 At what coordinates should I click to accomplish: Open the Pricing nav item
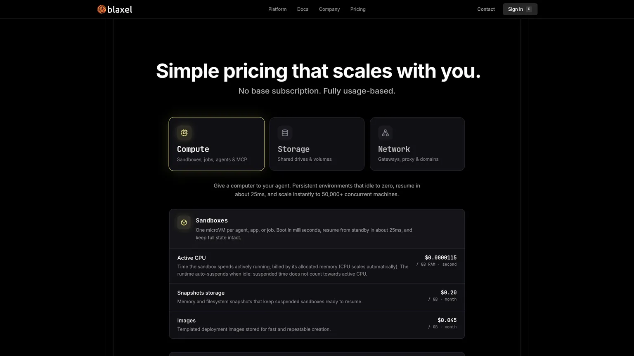coord(358,9)
